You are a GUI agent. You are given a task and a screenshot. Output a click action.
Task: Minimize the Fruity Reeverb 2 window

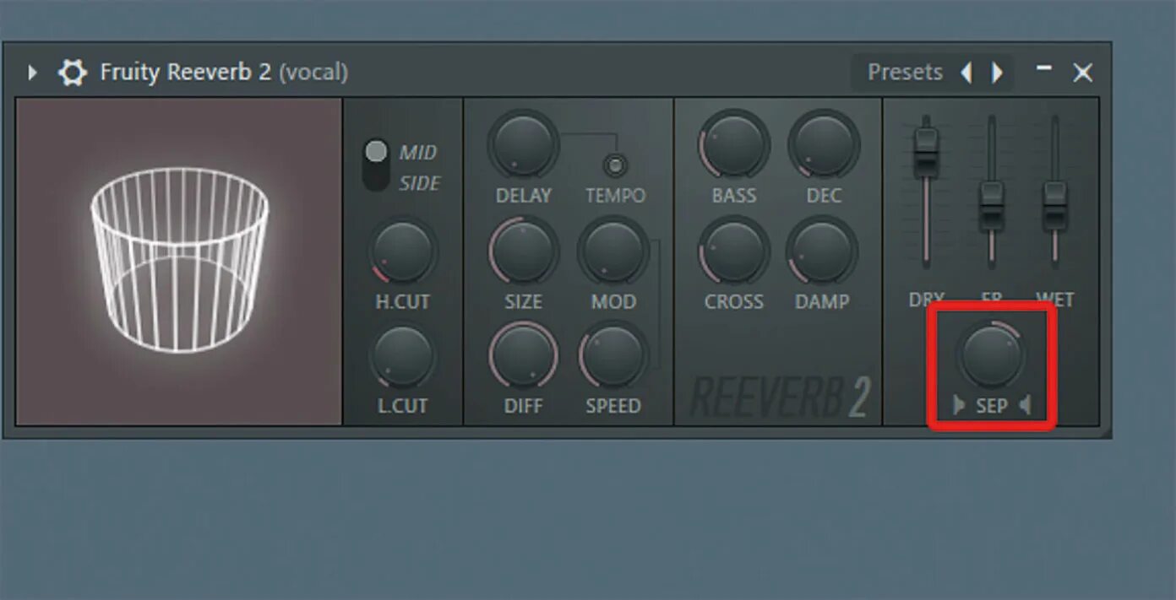click(1044, 68)
